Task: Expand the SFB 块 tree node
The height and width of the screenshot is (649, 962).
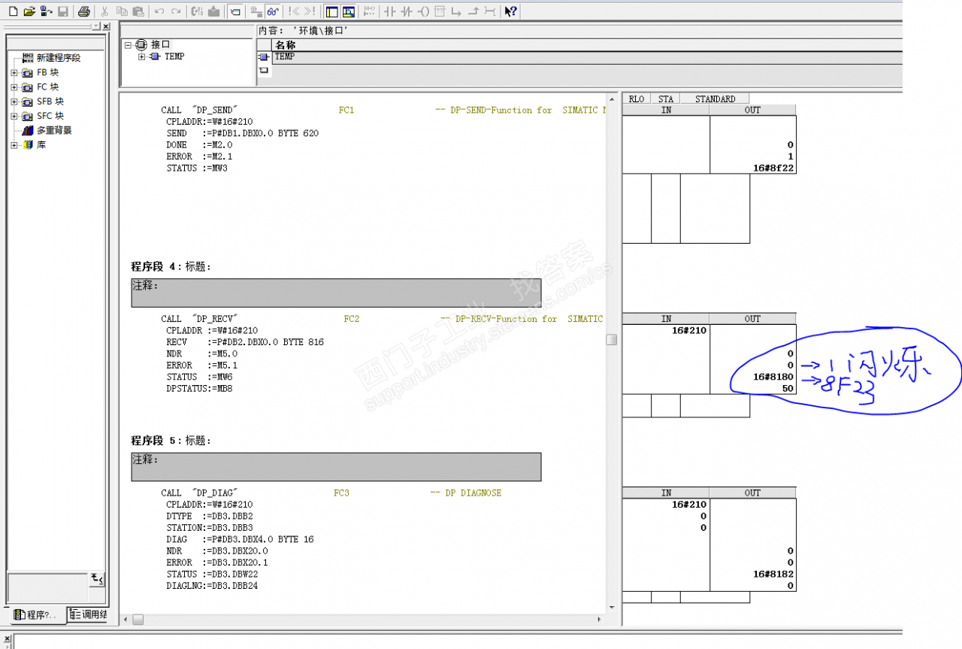Action: click(14, 102)
